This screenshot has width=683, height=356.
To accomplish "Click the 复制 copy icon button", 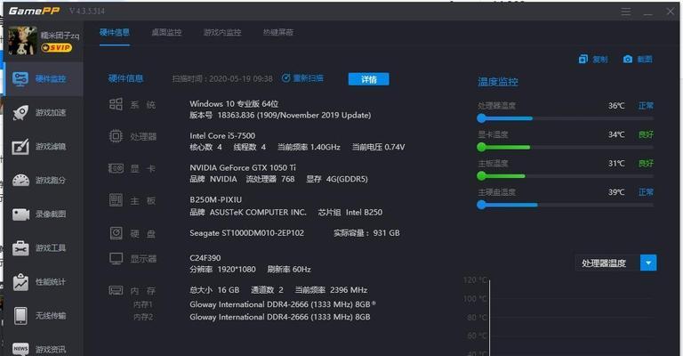I will click(593, 60).
